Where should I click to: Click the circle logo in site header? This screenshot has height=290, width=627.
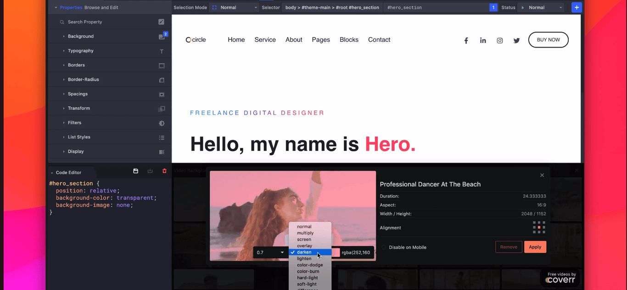point(196,40)
